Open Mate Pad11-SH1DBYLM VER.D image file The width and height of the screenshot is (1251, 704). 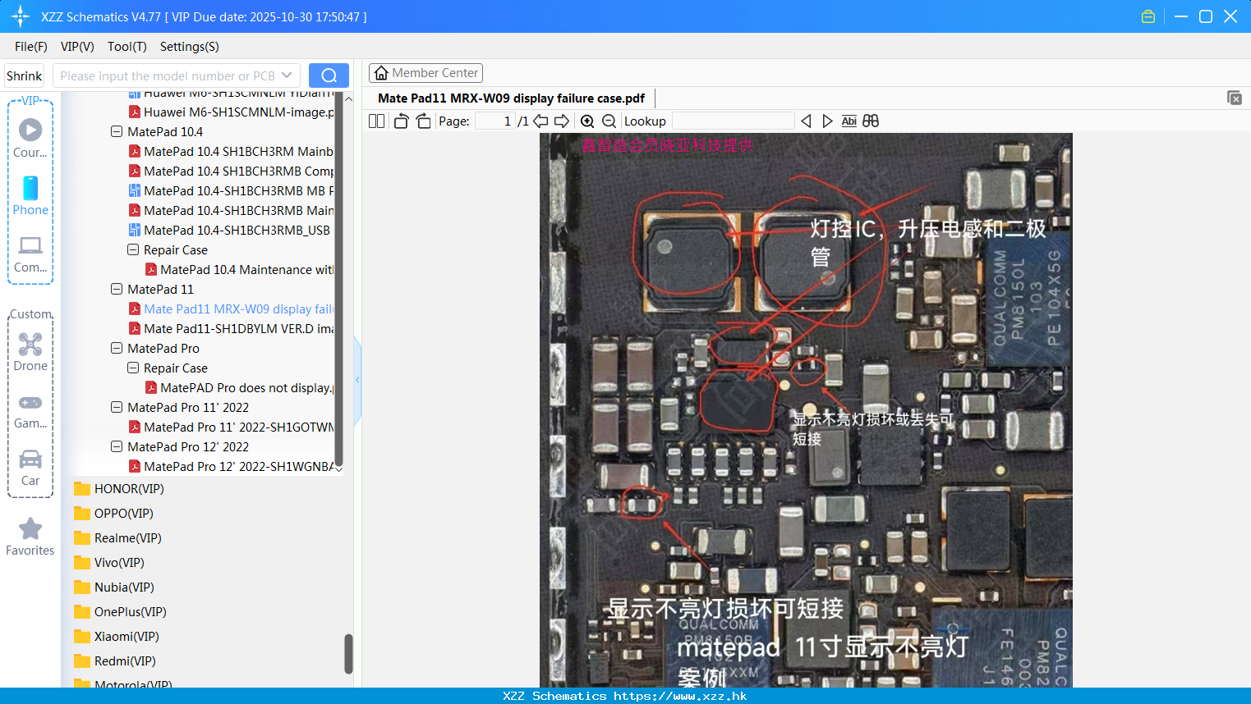coord(231,328)
